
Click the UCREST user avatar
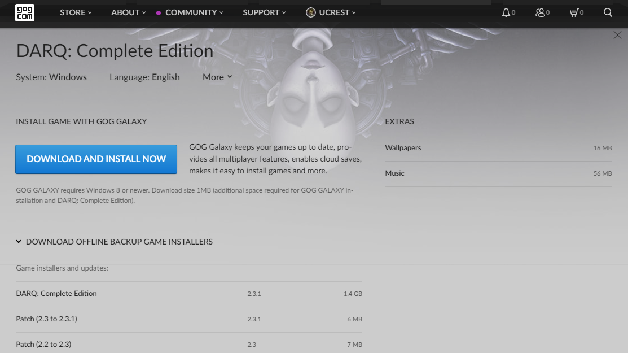coord(311,13)
